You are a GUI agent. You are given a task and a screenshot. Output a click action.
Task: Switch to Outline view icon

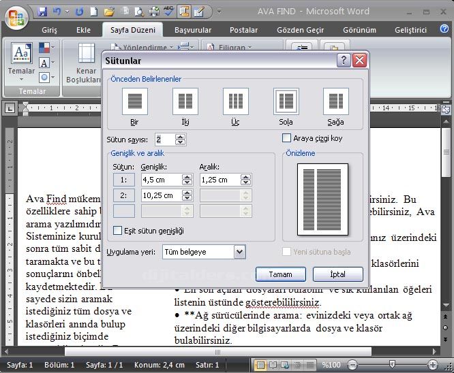(297, 366)
